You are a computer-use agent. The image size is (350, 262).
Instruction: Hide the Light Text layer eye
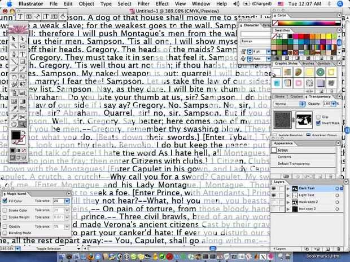click(274, 195)
